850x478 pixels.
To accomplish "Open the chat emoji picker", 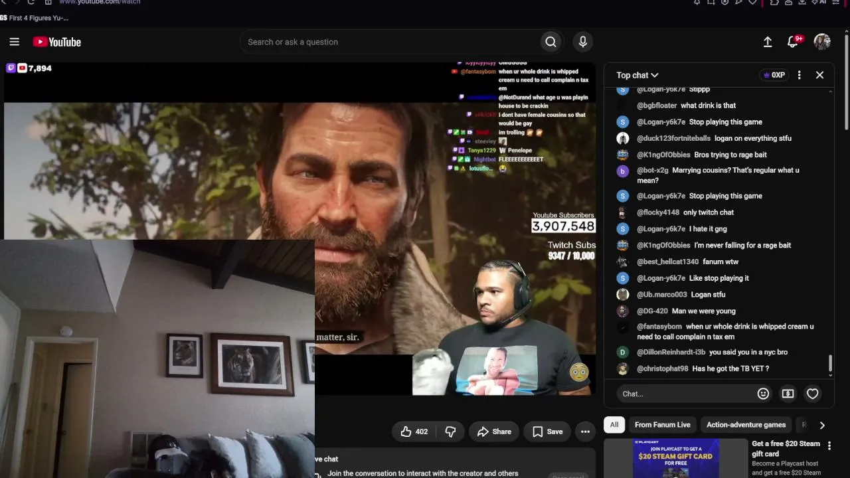I will click(x=764, y=394).
